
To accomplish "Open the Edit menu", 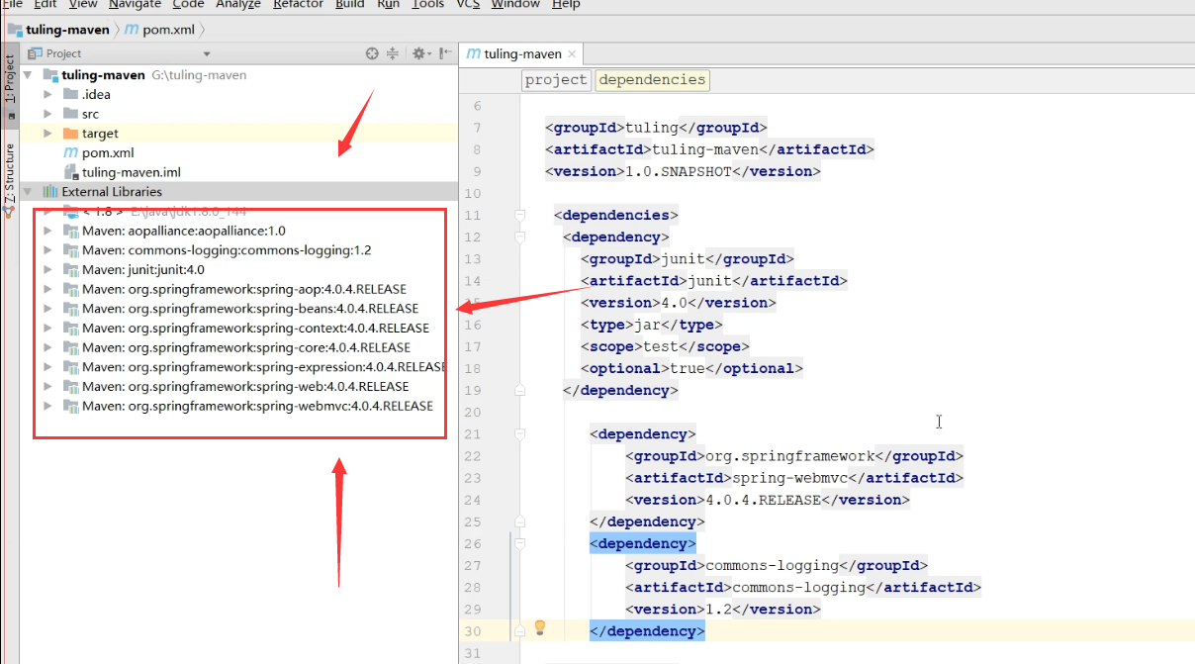I will point(46,5).
